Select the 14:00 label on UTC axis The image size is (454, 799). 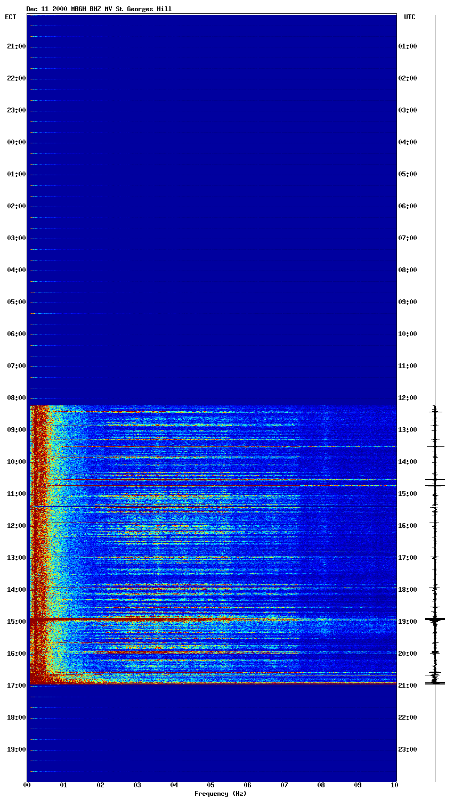(x=408, y=462)
